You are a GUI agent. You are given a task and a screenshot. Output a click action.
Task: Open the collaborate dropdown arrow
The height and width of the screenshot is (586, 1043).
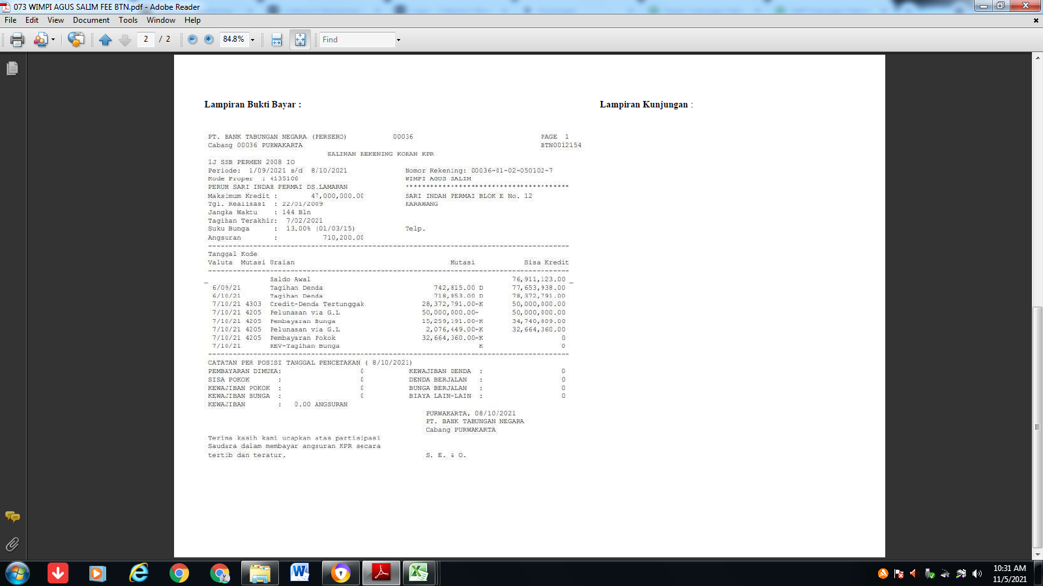coord(53,40)
